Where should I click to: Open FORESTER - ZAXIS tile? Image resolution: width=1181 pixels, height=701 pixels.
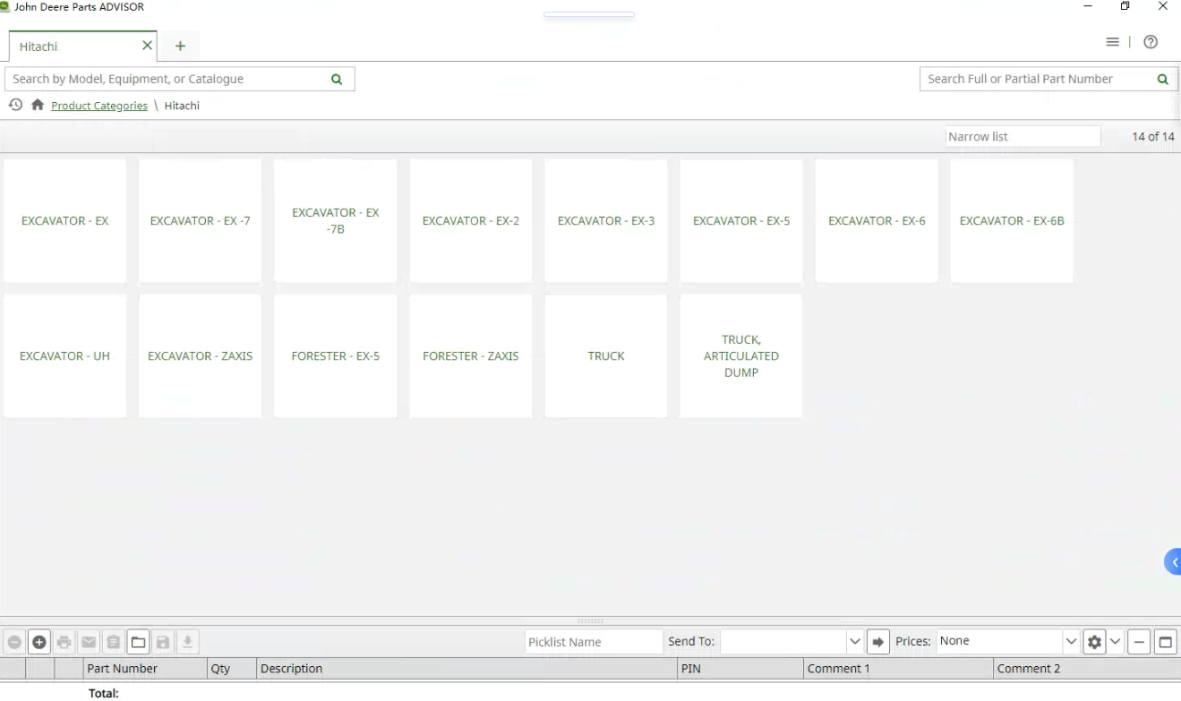click(471, 355)
